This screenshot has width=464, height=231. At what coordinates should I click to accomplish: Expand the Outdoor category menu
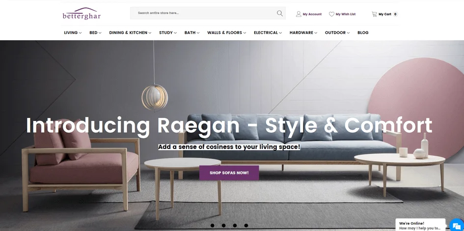click(x=337, y=32)
